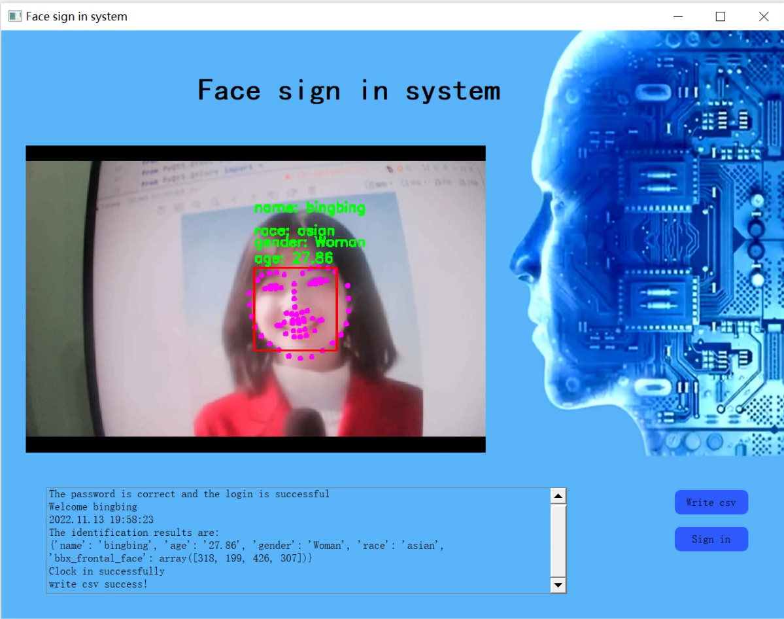Click the log line 'The password is correct and the login is successful'

tap(189, 494)
